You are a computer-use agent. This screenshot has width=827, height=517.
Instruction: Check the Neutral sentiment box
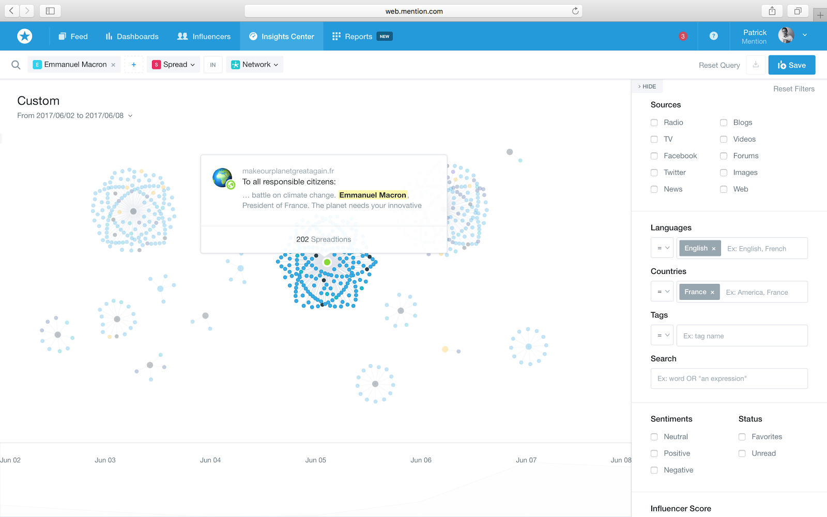pos(654,437)
